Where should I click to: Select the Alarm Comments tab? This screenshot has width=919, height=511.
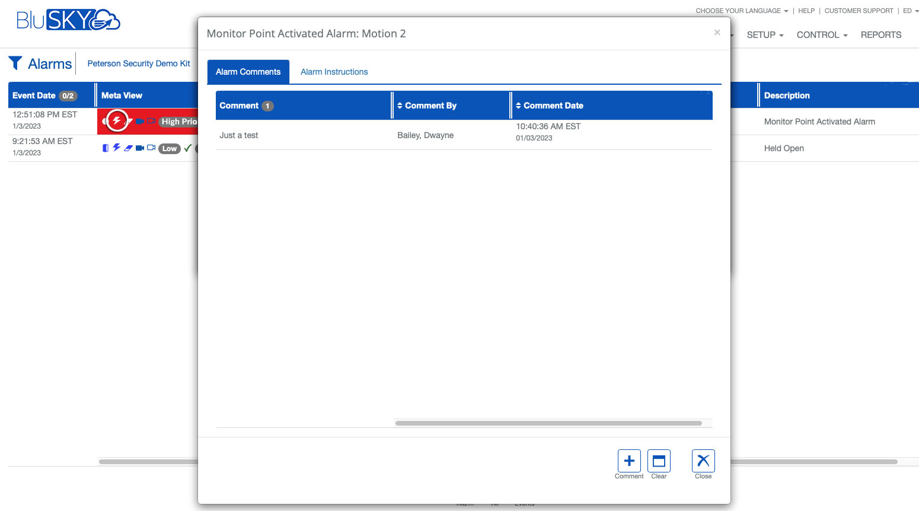248,72
